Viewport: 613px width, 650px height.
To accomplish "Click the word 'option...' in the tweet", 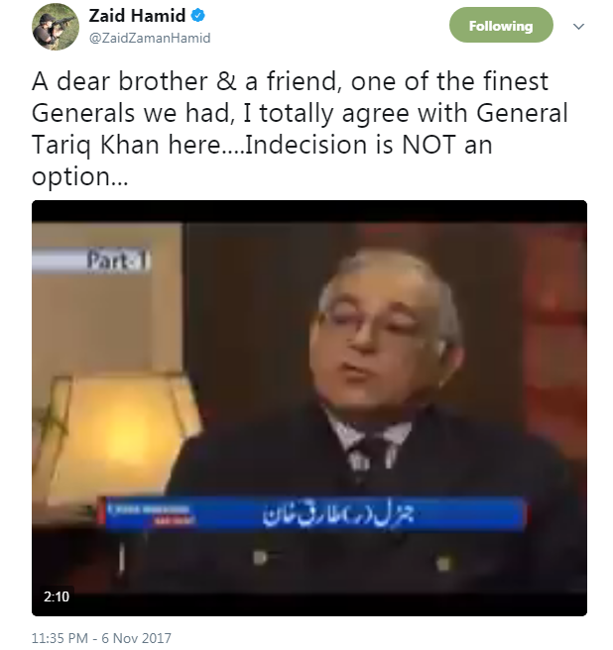I will [79, 177].
